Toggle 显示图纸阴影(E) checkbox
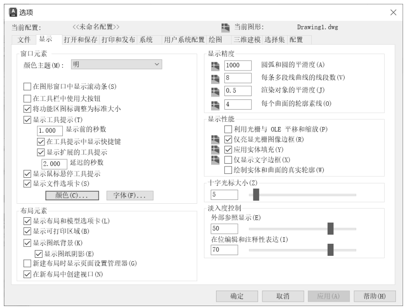This screenshot has height=308, width=405. (x=39, y=254)
